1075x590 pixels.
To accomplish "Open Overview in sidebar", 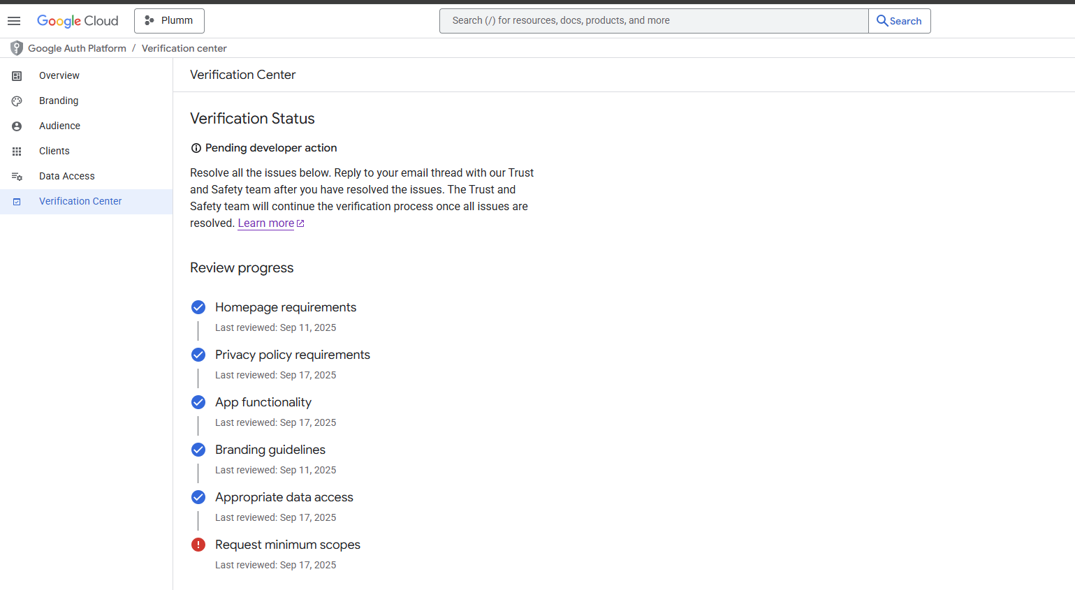I will [87, 75].
